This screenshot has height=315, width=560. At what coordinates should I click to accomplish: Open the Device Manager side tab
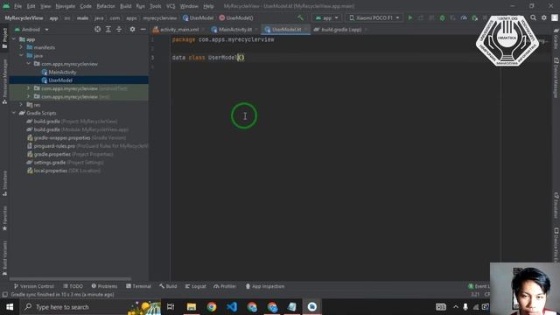click(556, 78)
